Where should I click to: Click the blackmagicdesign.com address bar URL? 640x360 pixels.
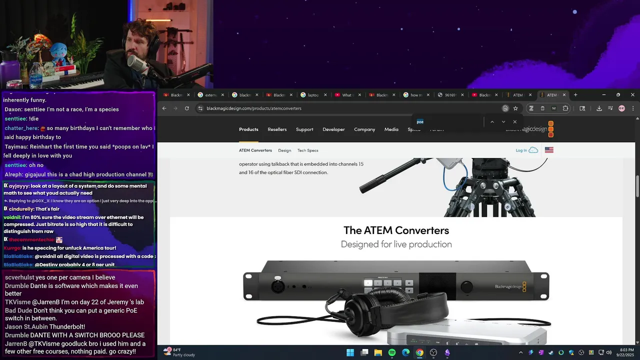pos(254,108)
